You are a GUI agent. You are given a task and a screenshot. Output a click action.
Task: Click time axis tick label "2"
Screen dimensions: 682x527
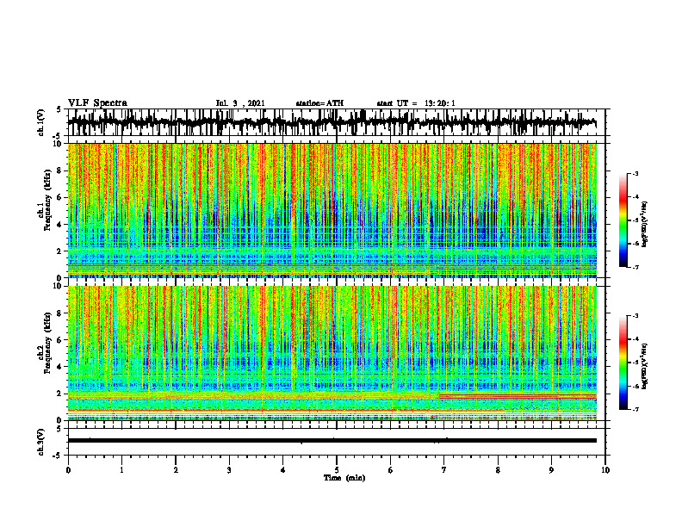176,470
